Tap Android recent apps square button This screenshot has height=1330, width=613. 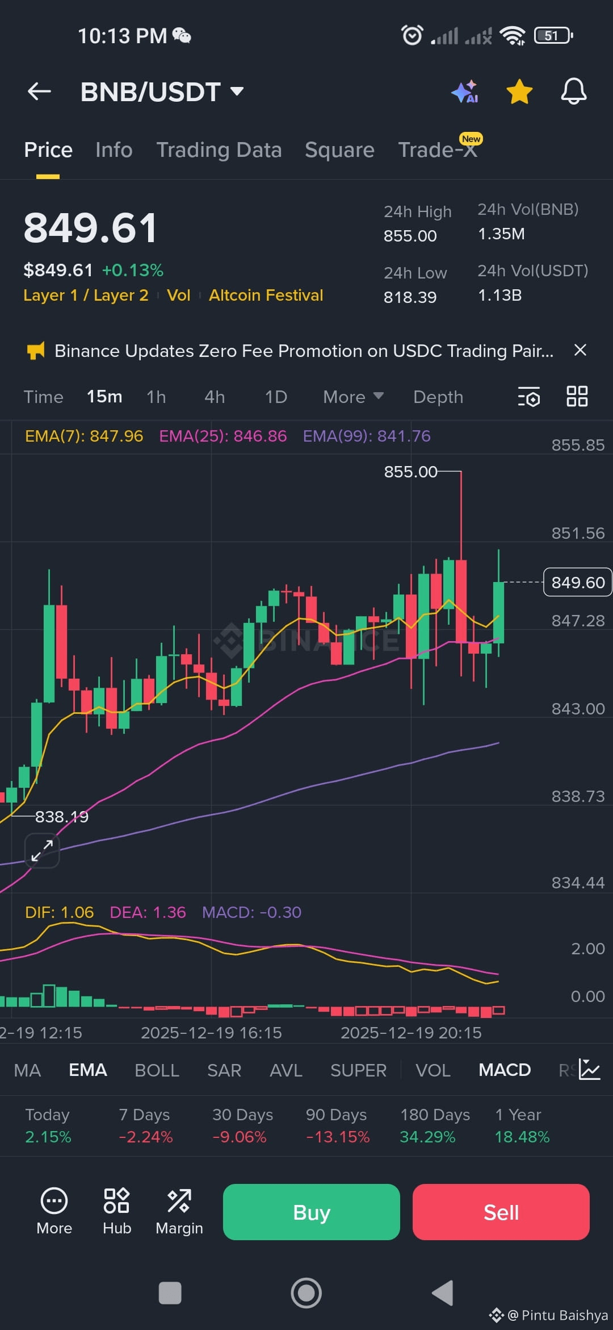170,1293
